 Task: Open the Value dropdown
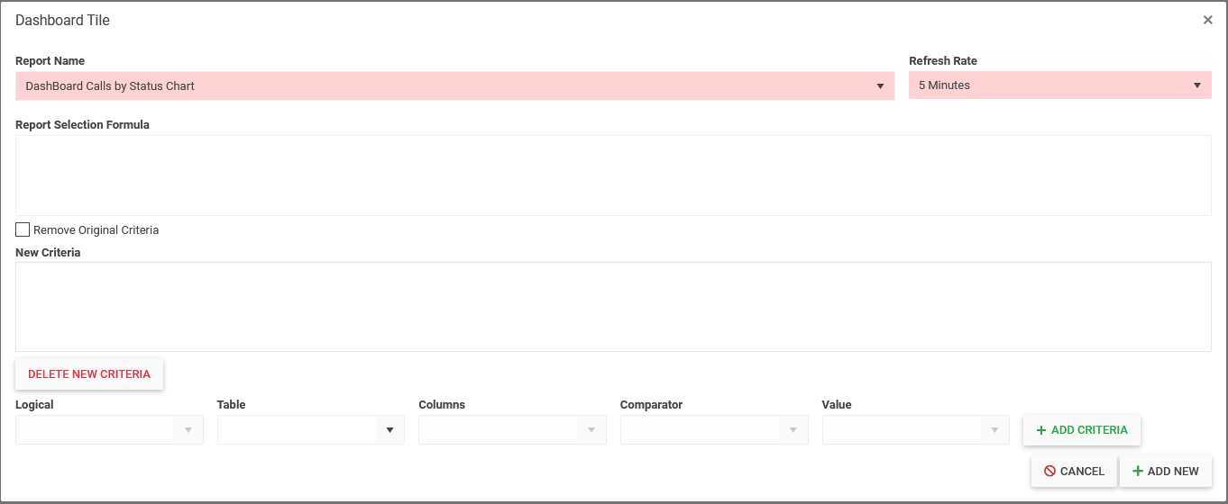pyautogui.click(x=994, y=430)
